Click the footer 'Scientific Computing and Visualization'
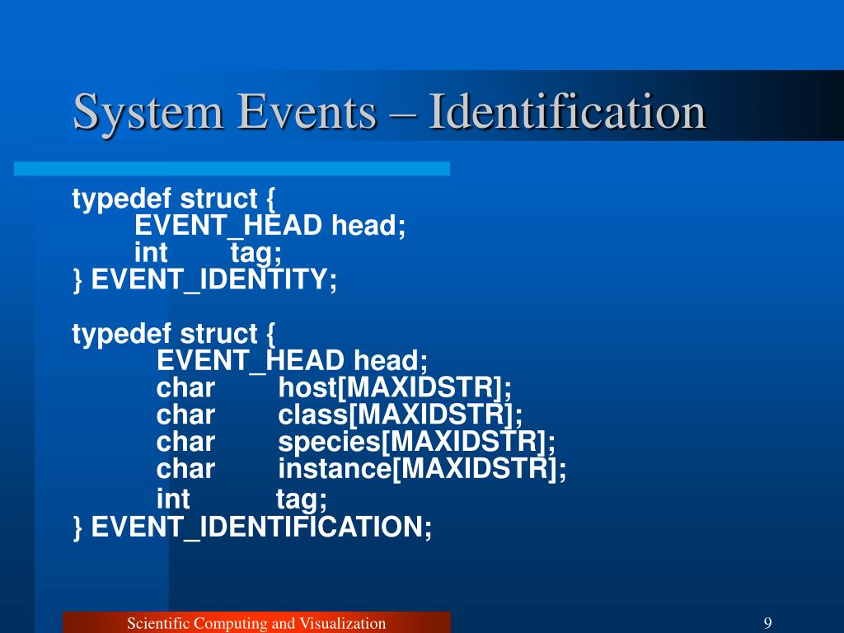The width and height of the screenshot is (844, 633). click(256, 623)
